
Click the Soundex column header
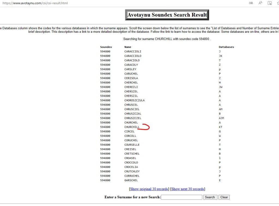[106, 47]
